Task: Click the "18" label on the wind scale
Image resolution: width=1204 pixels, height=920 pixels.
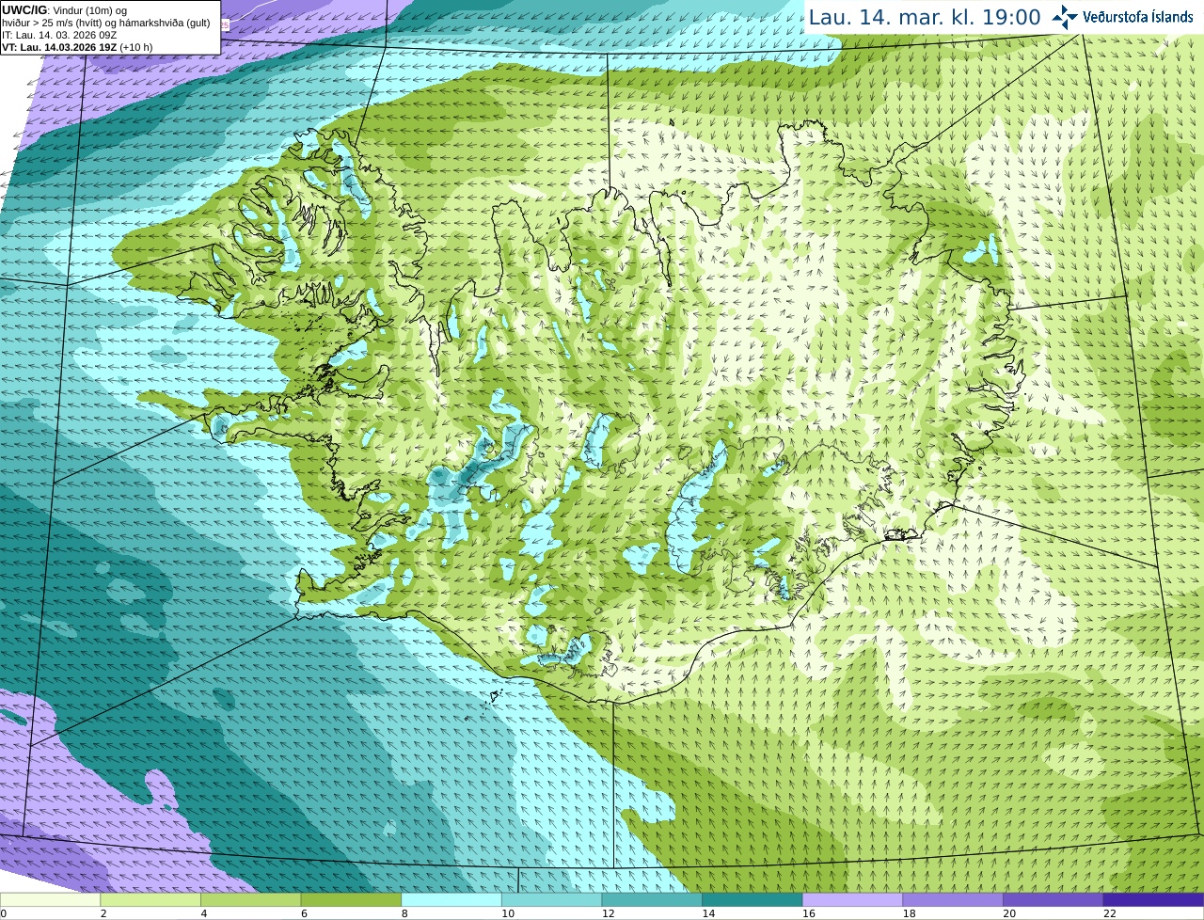Action: tap(910, 913)
